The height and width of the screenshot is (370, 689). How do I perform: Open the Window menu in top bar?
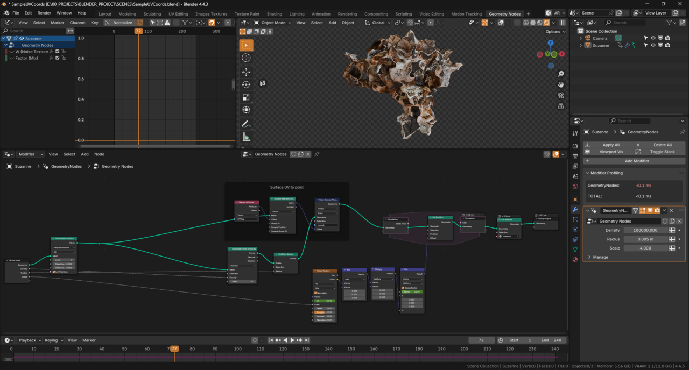click(64, 13)
